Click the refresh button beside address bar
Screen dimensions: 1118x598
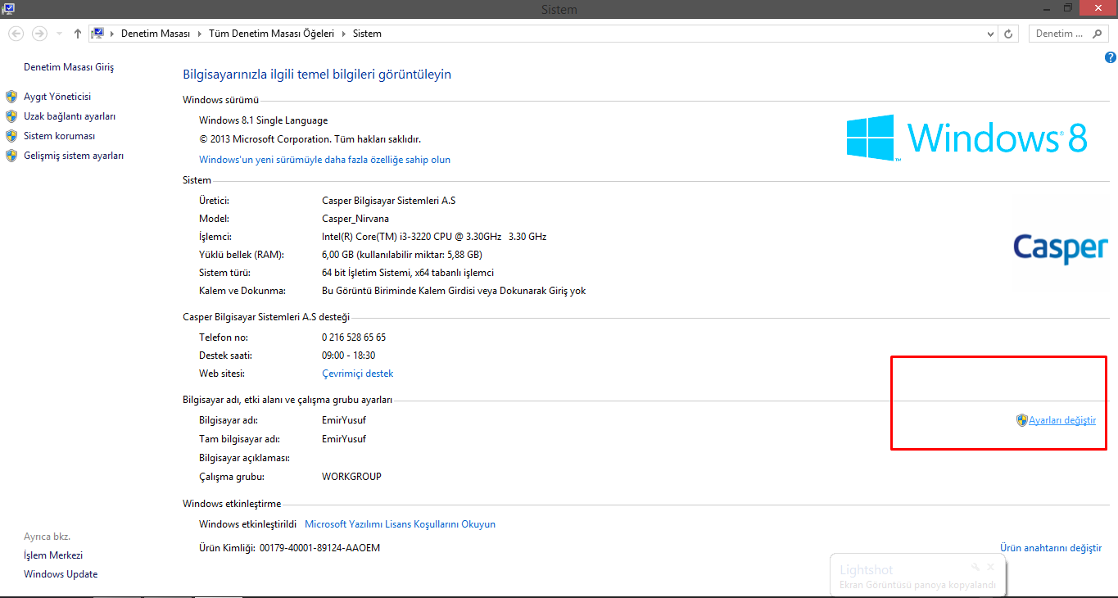(1009, 34)
